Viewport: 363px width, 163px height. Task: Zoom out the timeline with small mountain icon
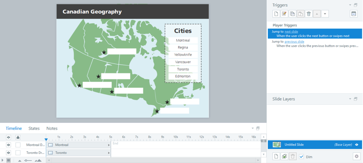coord(20,160)
